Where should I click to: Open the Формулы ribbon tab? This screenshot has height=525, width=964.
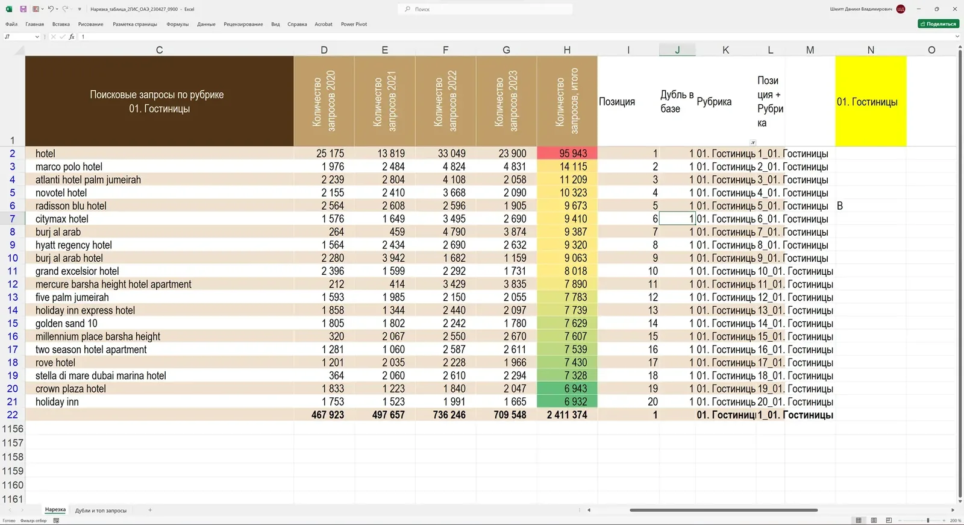point(178,24)
